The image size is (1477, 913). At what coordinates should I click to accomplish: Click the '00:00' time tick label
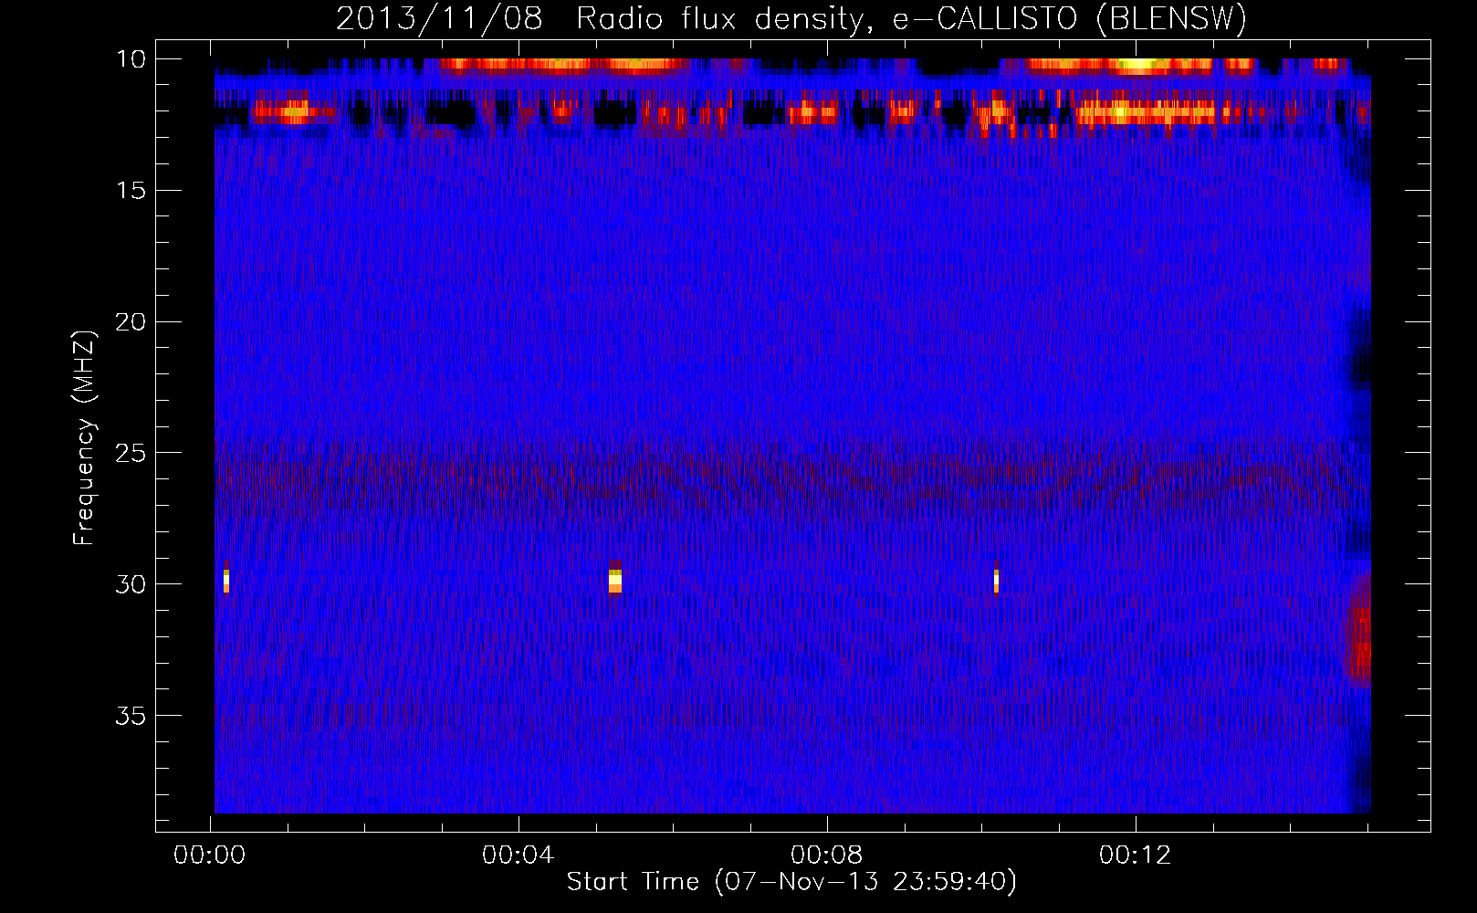click(x=210, y=855)
